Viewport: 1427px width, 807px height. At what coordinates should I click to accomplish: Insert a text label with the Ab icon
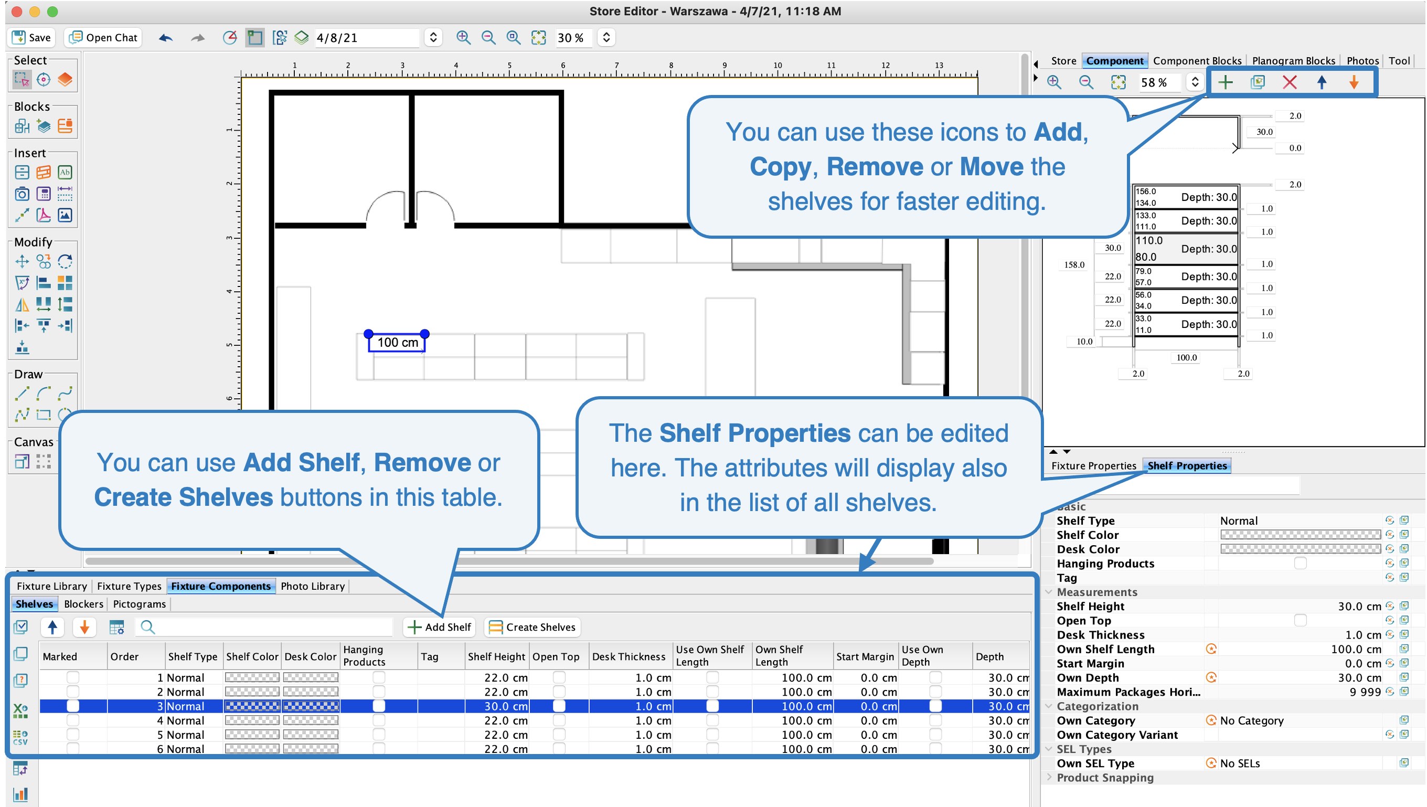[65, 173]
